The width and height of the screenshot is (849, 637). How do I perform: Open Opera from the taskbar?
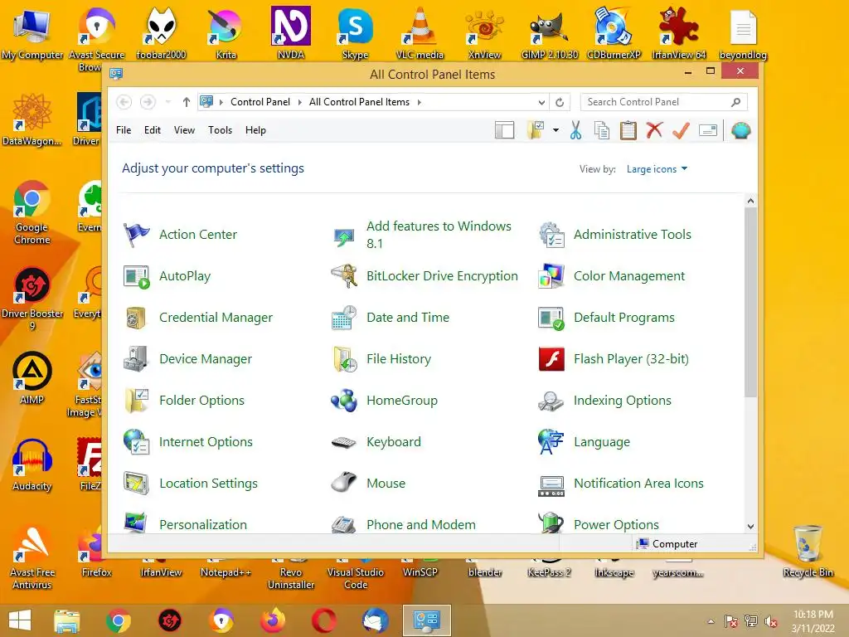tap(324, 621)
